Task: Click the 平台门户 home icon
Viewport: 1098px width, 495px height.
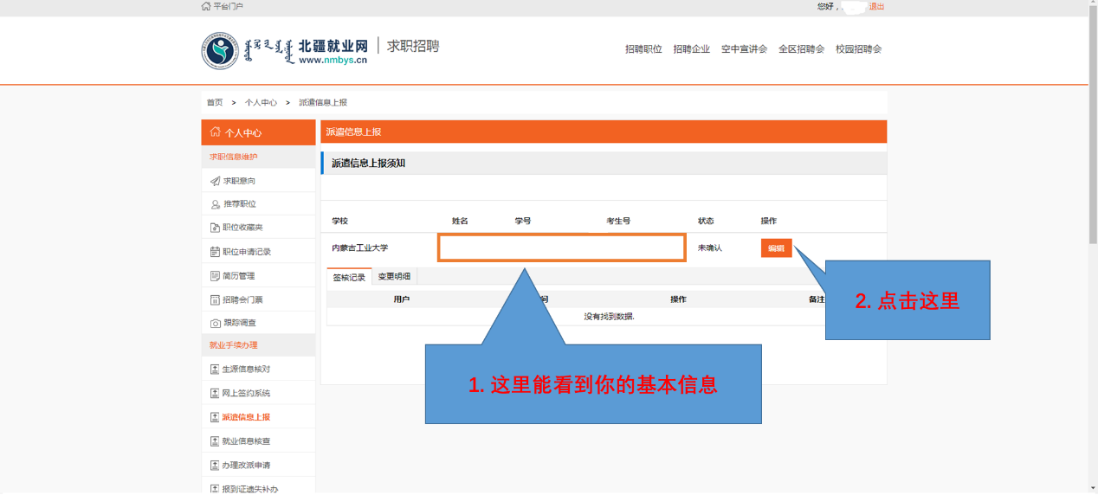Action: click(x=206, y=6)
